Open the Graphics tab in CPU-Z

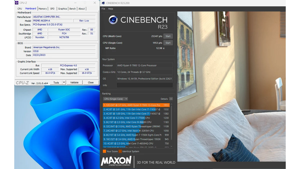(x=62, y=9)
